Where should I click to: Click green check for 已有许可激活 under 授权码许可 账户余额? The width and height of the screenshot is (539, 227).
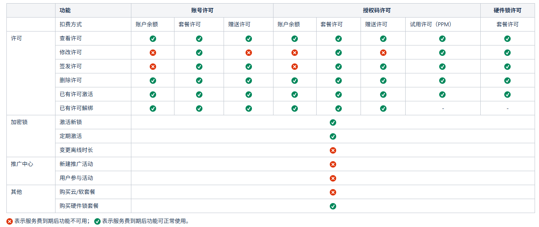pyautogui.click(x=295, y=95)
